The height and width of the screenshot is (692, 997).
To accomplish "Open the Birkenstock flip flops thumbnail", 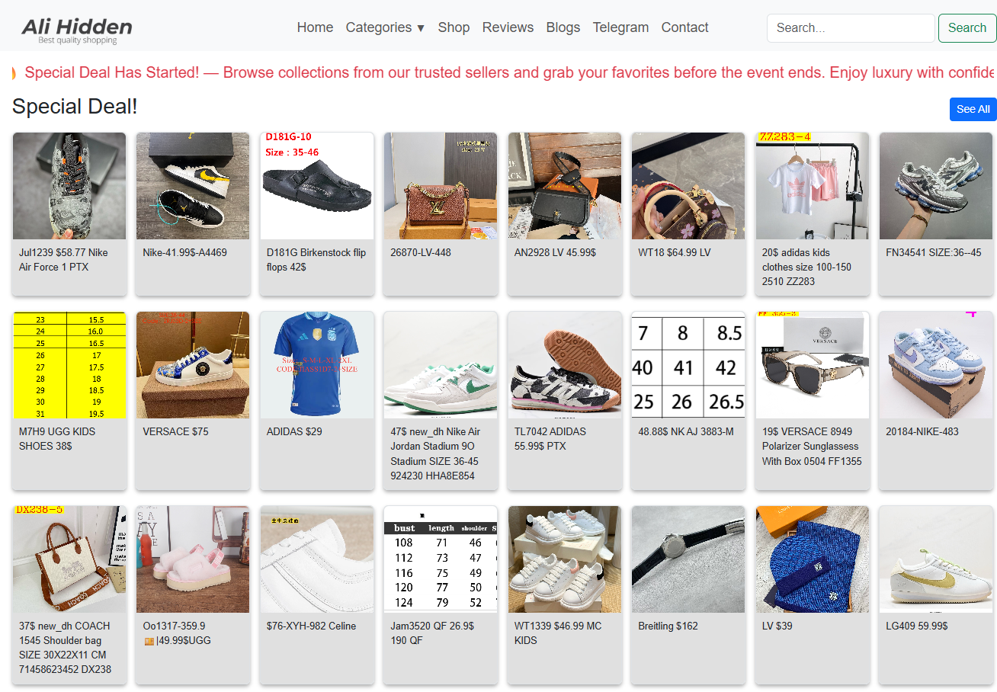I will coord(317,186).
